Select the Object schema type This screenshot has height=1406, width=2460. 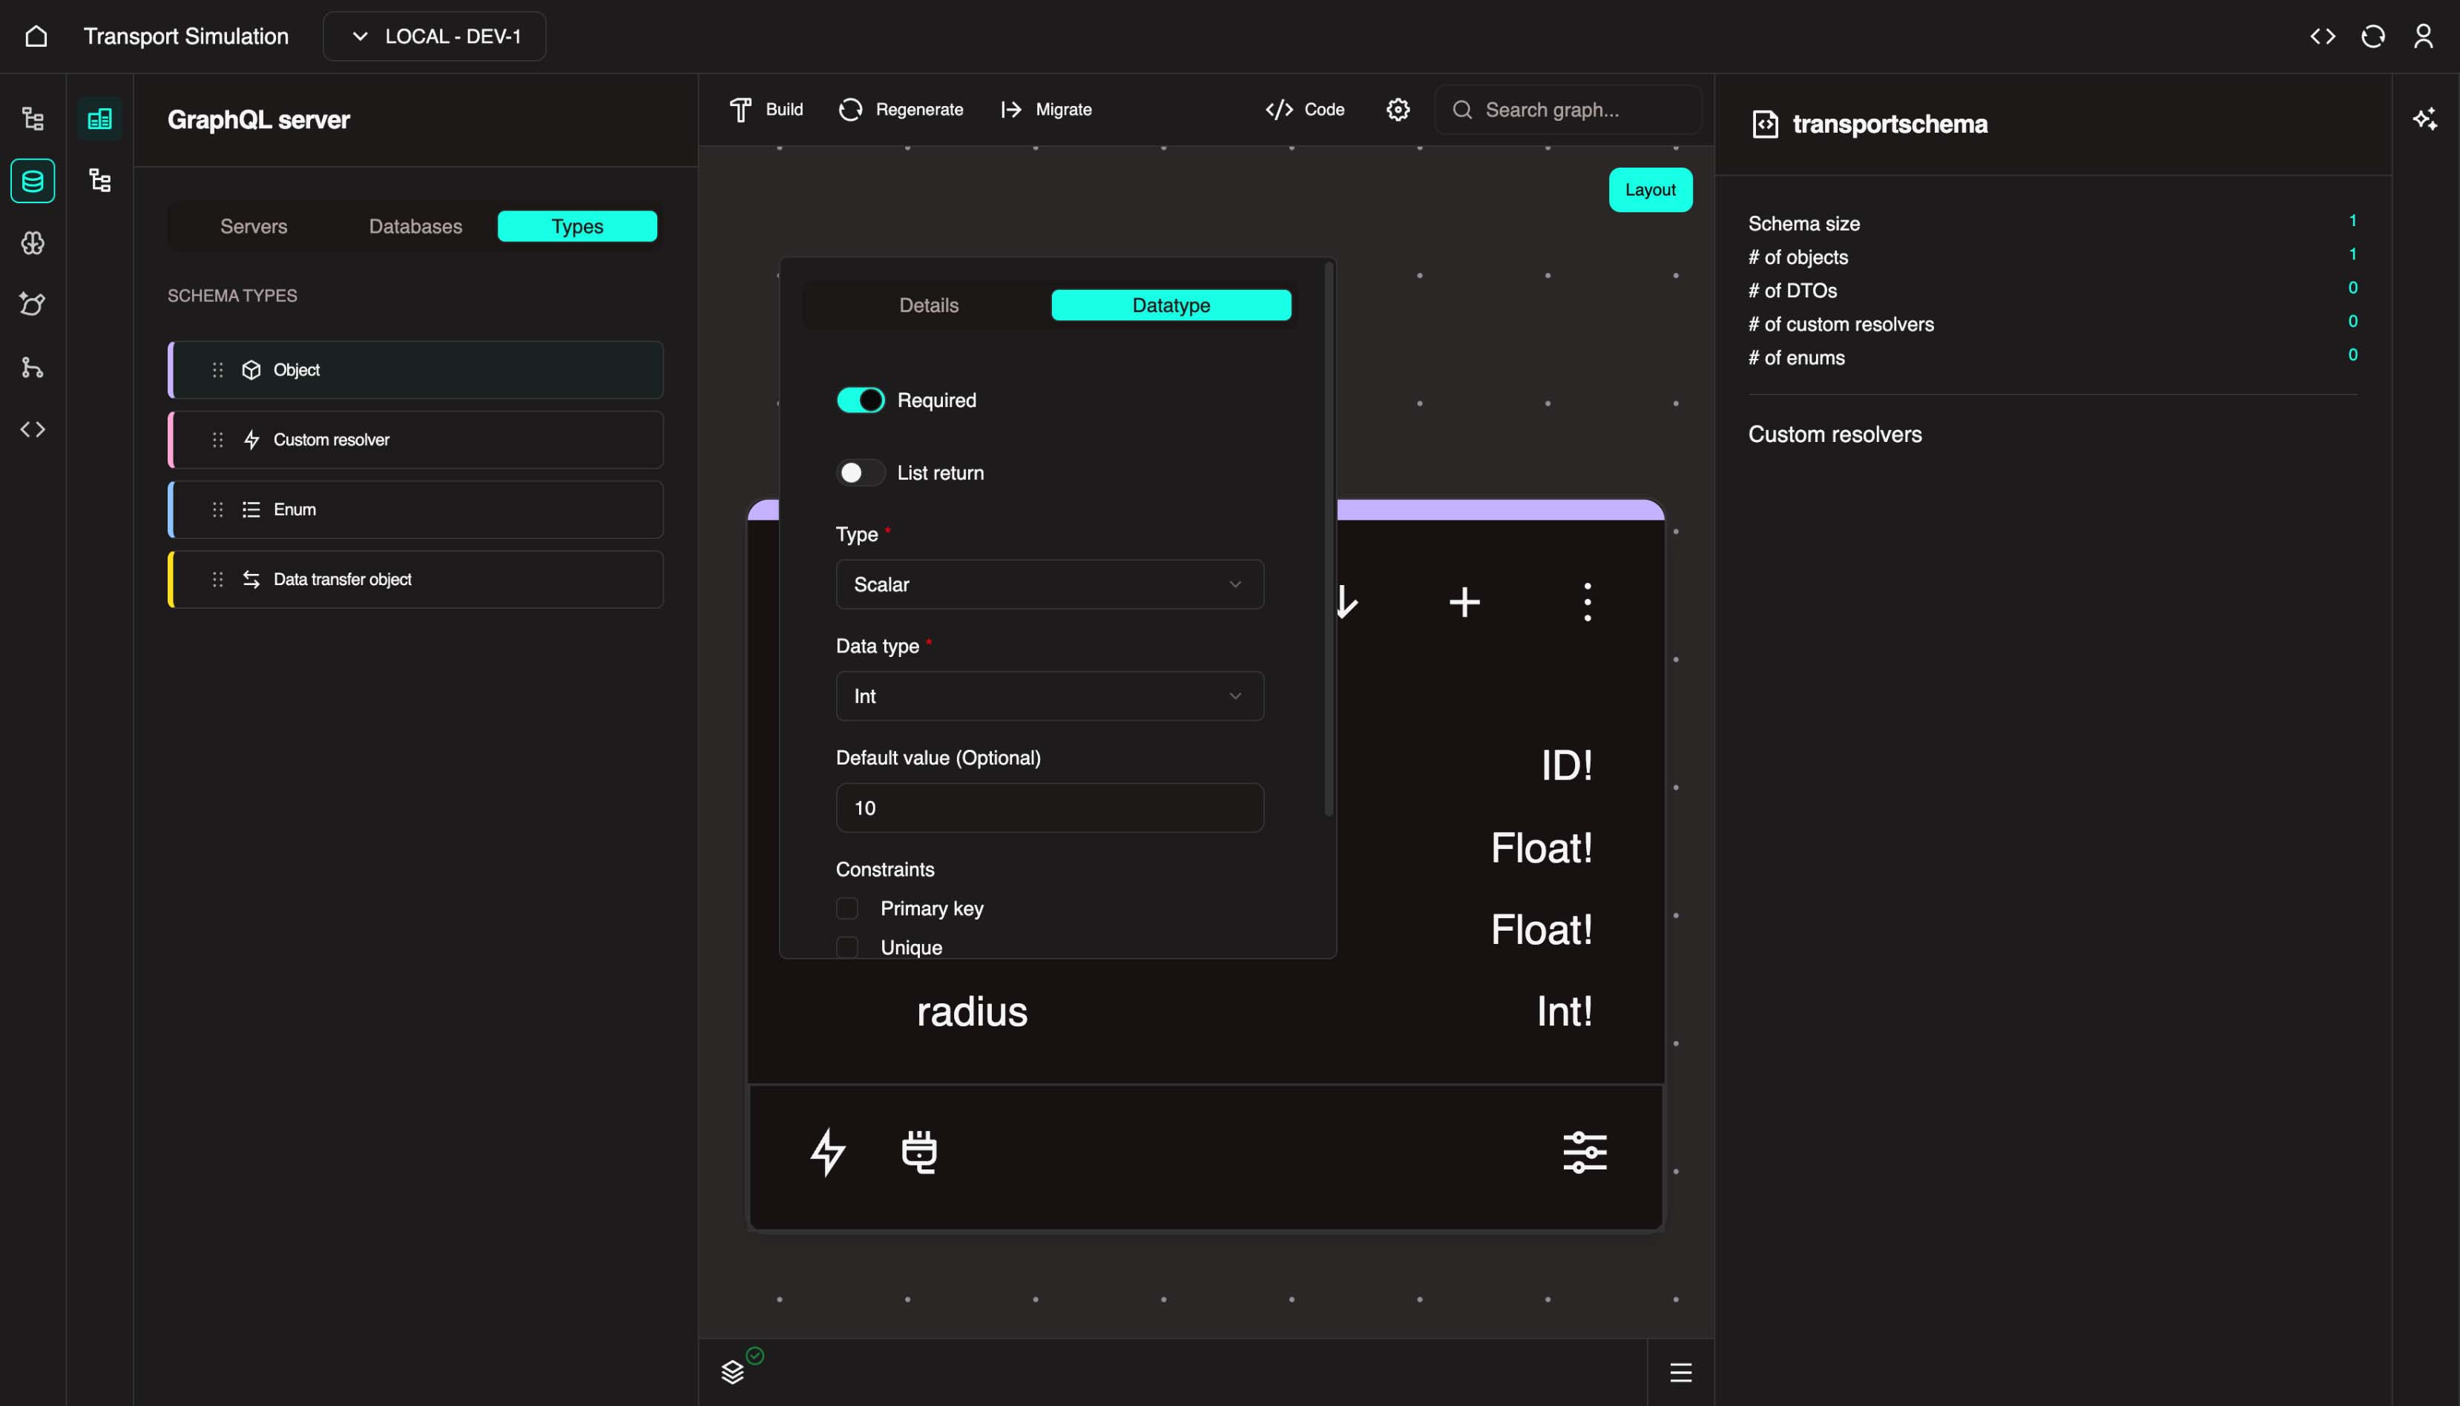pyautogui.click(x=415, y=370)
